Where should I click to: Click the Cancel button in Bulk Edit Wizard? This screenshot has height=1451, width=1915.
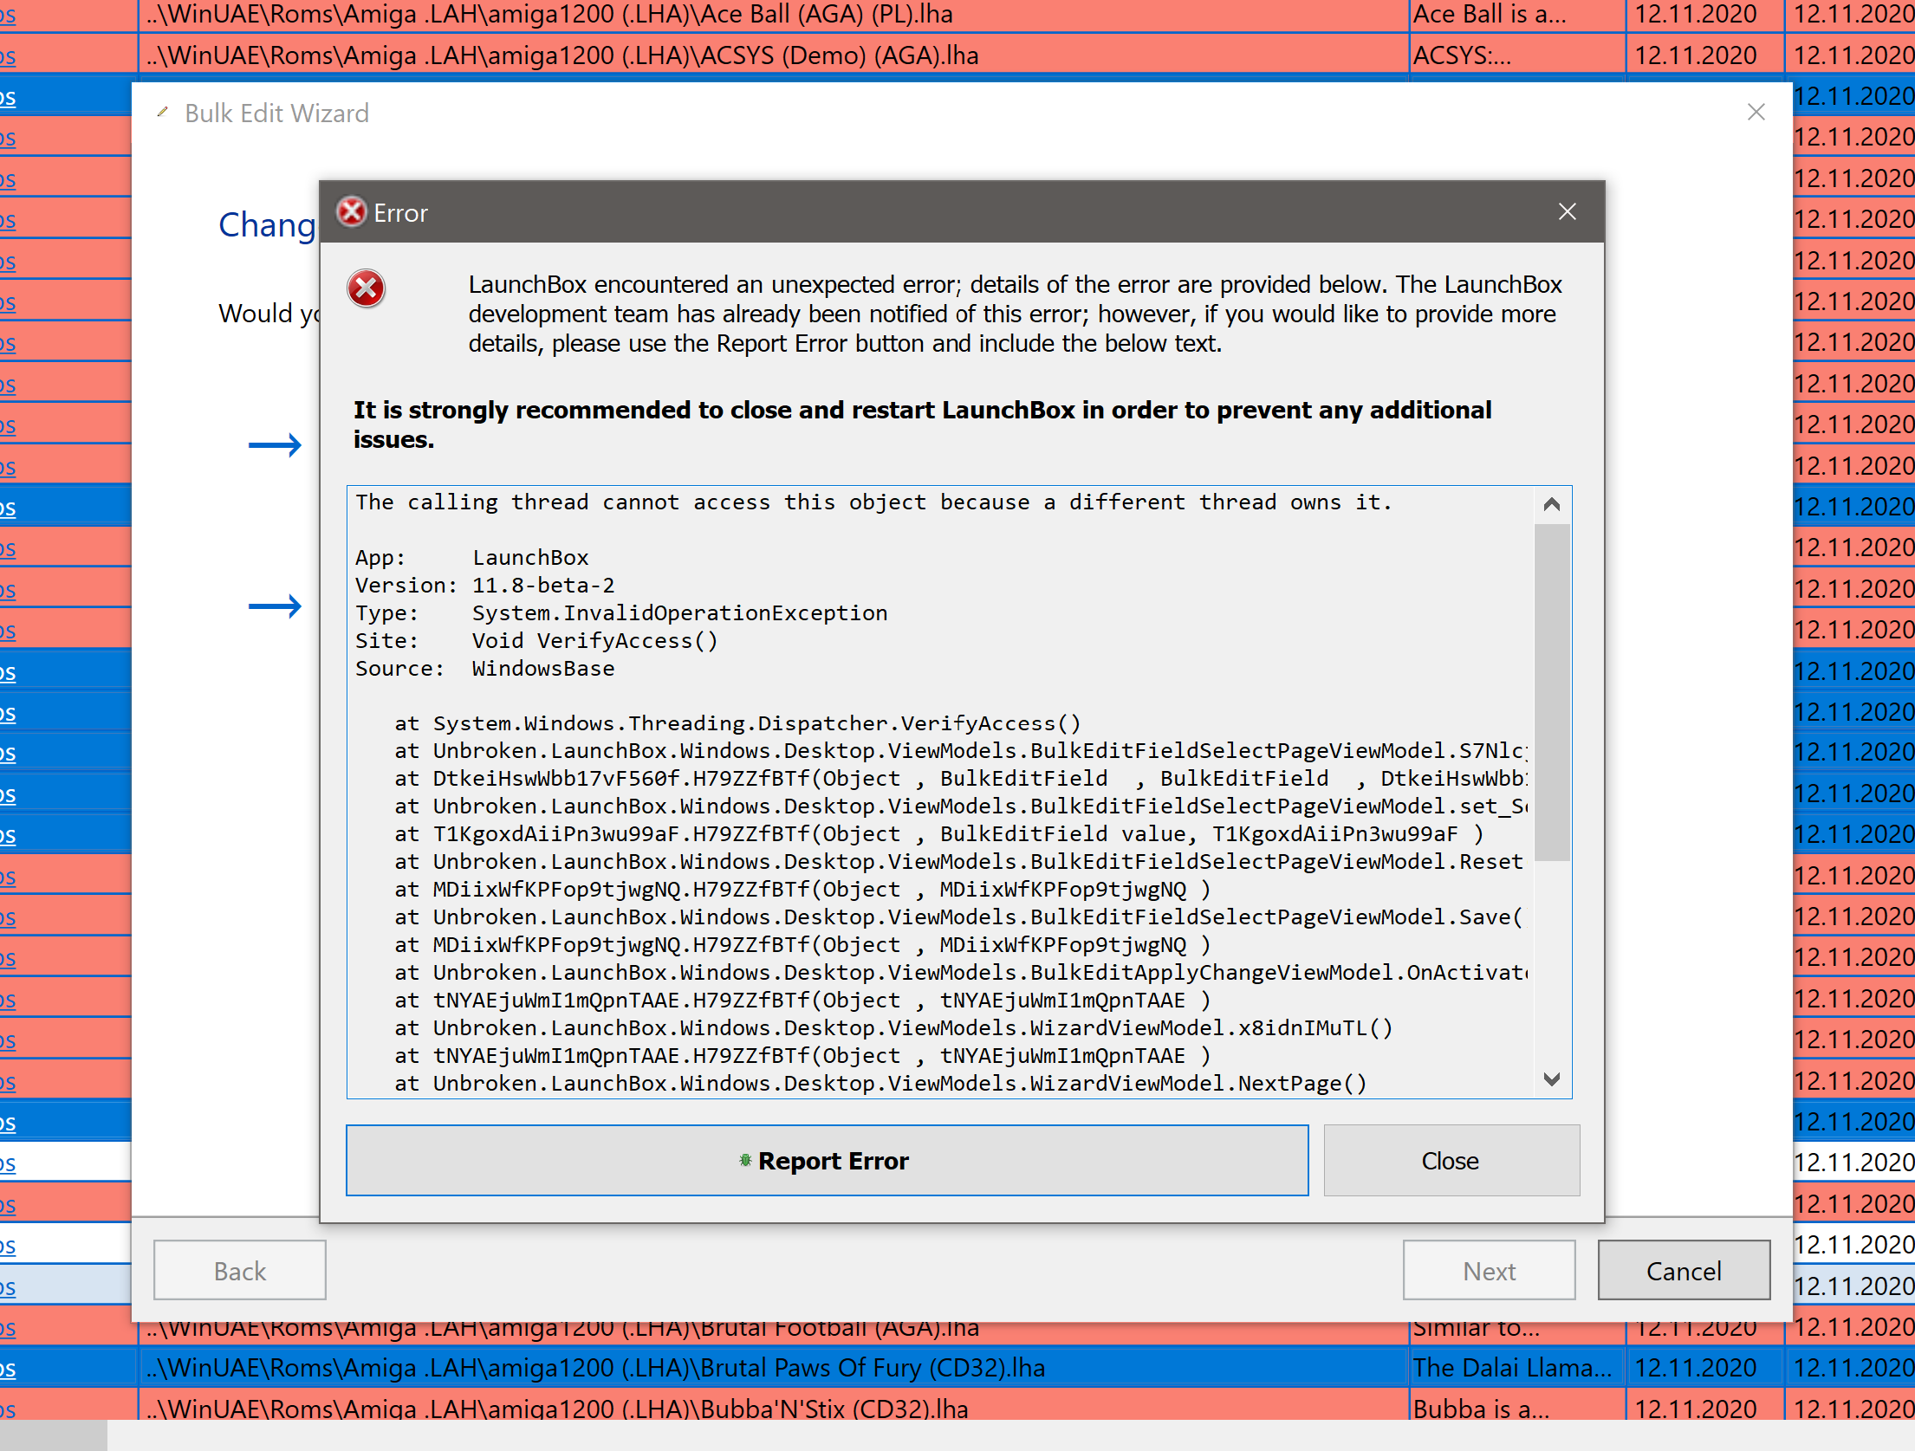1684,1270
